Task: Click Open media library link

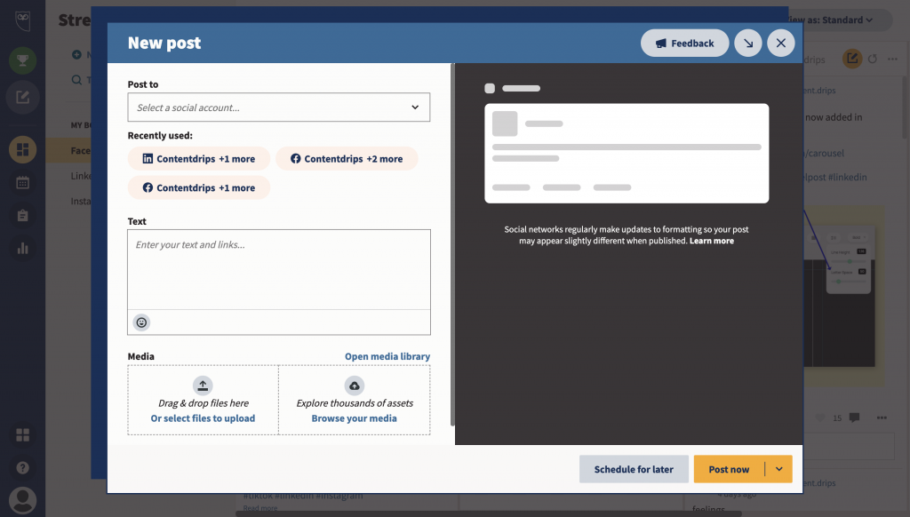Action: [x=387, y=356]
